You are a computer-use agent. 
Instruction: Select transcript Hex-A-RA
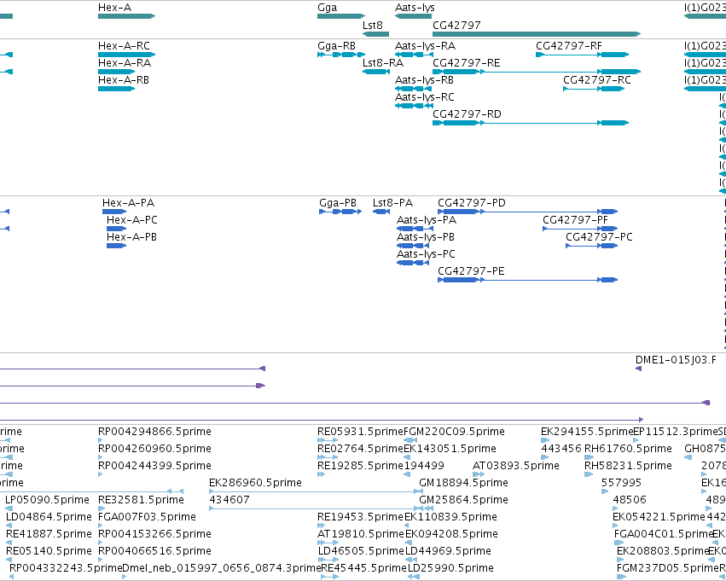pos(116,72)
